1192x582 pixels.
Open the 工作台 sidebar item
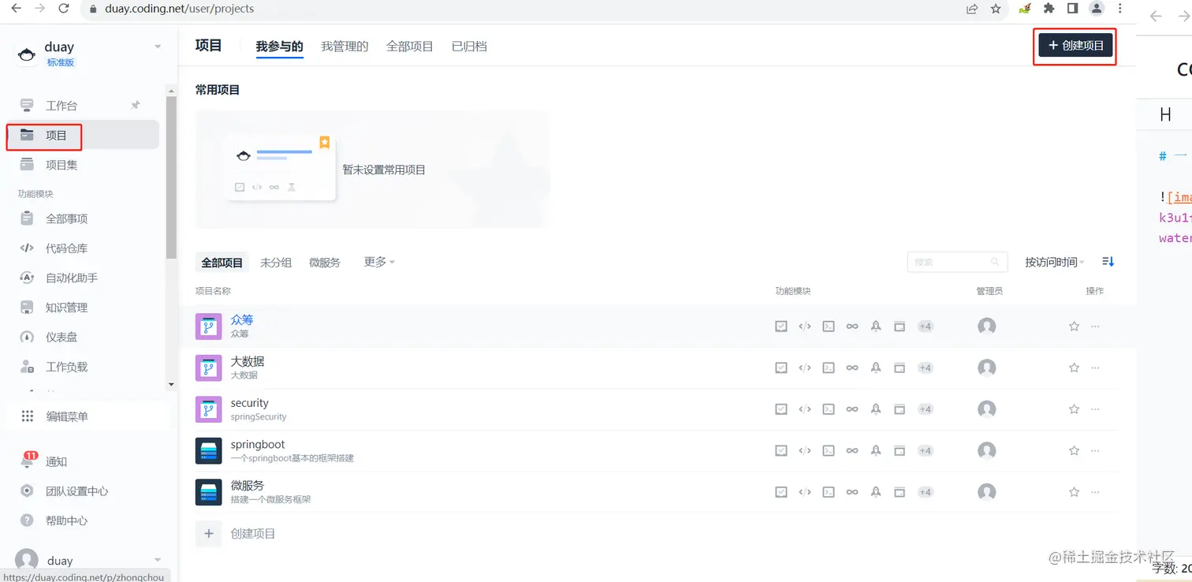[x=61, y=106]
